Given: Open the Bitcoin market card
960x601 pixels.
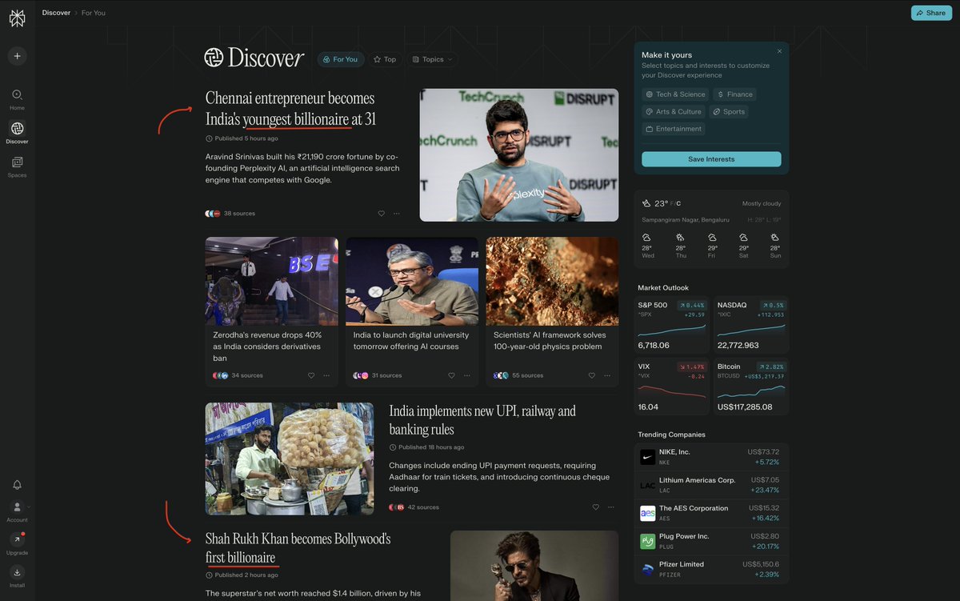Looking at the screenshot, I should (x=751, y=387).
